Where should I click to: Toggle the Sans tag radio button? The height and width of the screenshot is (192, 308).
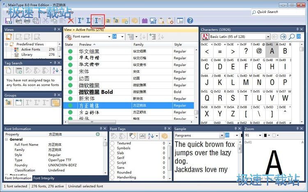[x=112, y=167]
